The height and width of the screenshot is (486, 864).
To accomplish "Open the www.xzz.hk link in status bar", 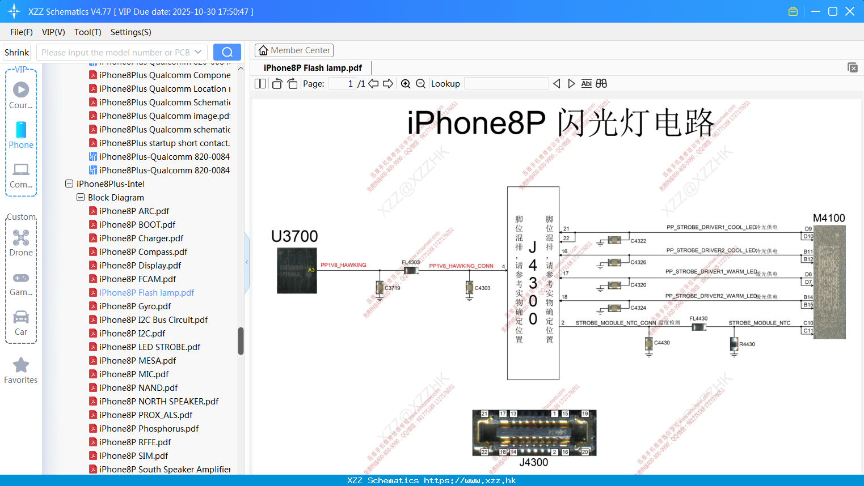I will 470,480.
